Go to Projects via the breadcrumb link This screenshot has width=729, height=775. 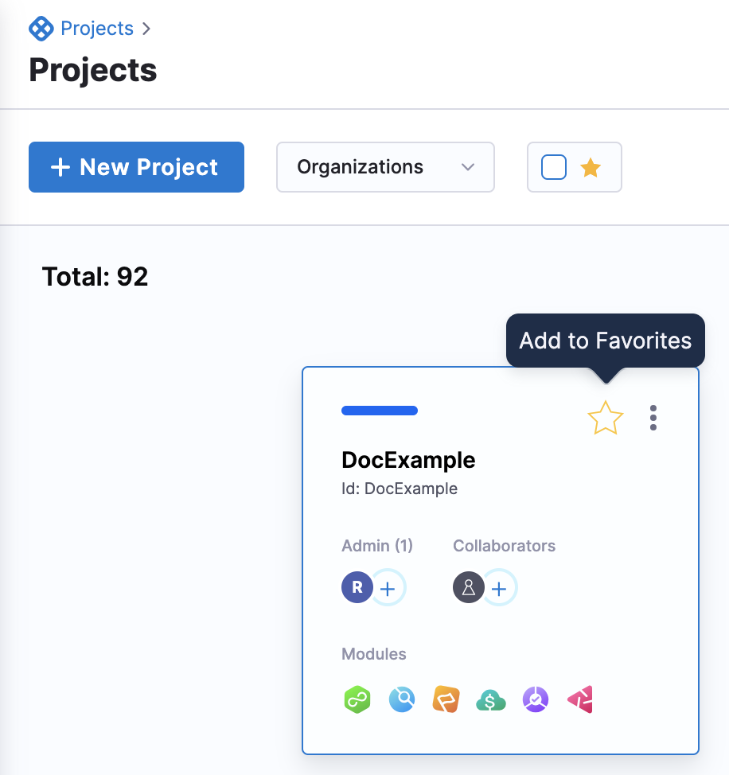(x=97, y=29)
